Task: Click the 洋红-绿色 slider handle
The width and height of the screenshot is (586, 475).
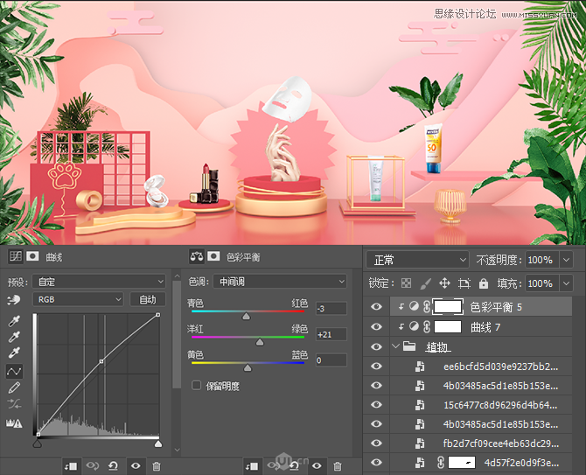Action: pyautogui.click(x=260, y=341)
